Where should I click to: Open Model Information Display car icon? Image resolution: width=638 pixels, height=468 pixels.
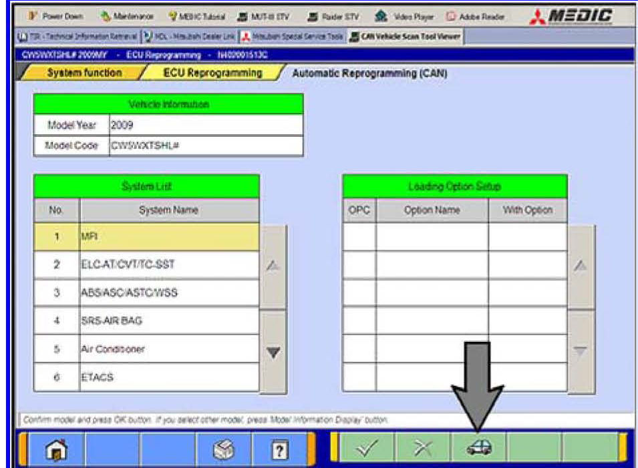click(479, 447)
